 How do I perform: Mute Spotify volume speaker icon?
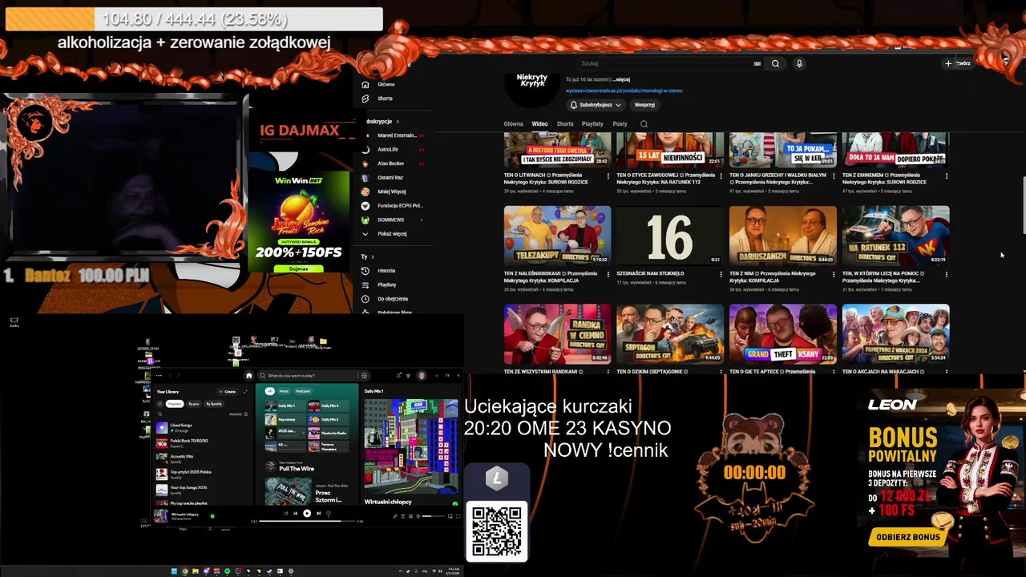click(418, 516)
